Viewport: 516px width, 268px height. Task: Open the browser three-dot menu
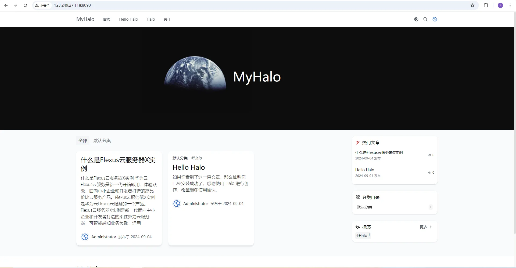coord(510,5)
